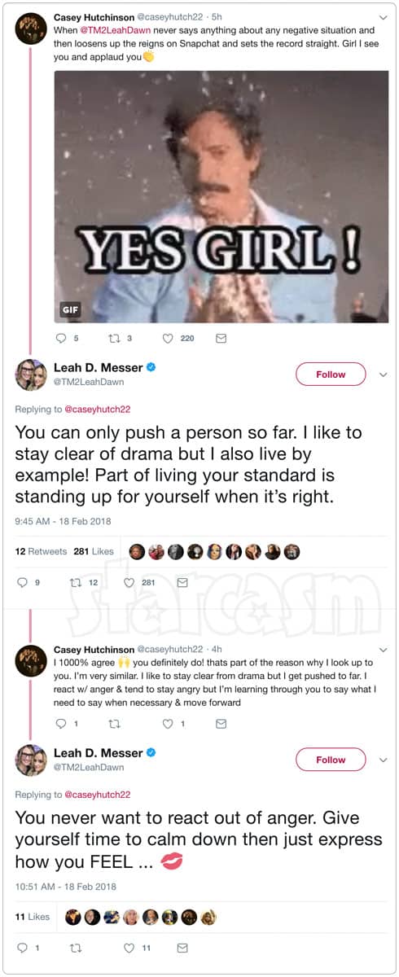Viewport: 399px width, 977px height.
Task: Open the 9:45 AM - 18 Feb 2018 timestamp
Action: (63, 520)
